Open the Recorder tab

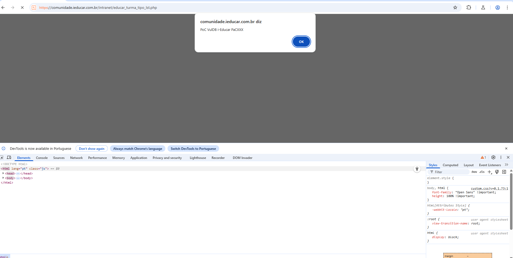[x=218, y=158]
